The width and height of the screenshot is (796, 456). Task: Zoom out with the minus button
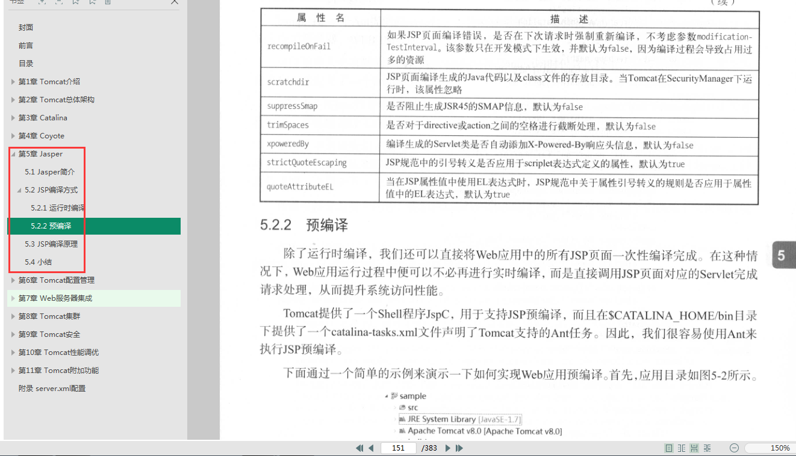(734, 448)
